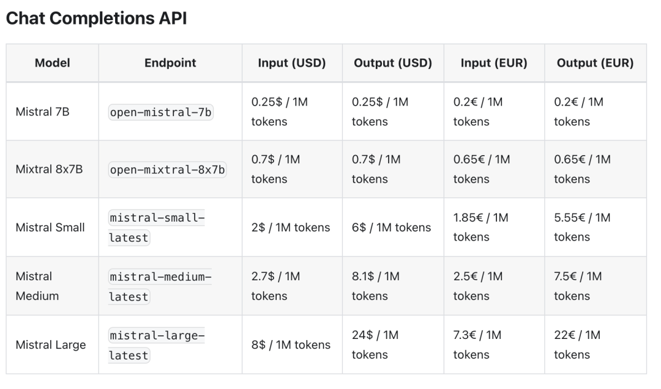The image size is (661, 389).
Task: Click Mistral Medium output price 8.1$
Action: 376,286
